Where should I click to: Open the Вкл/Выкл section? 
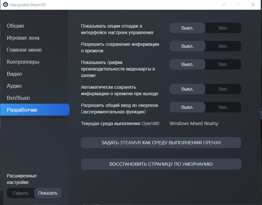point(18,98)
